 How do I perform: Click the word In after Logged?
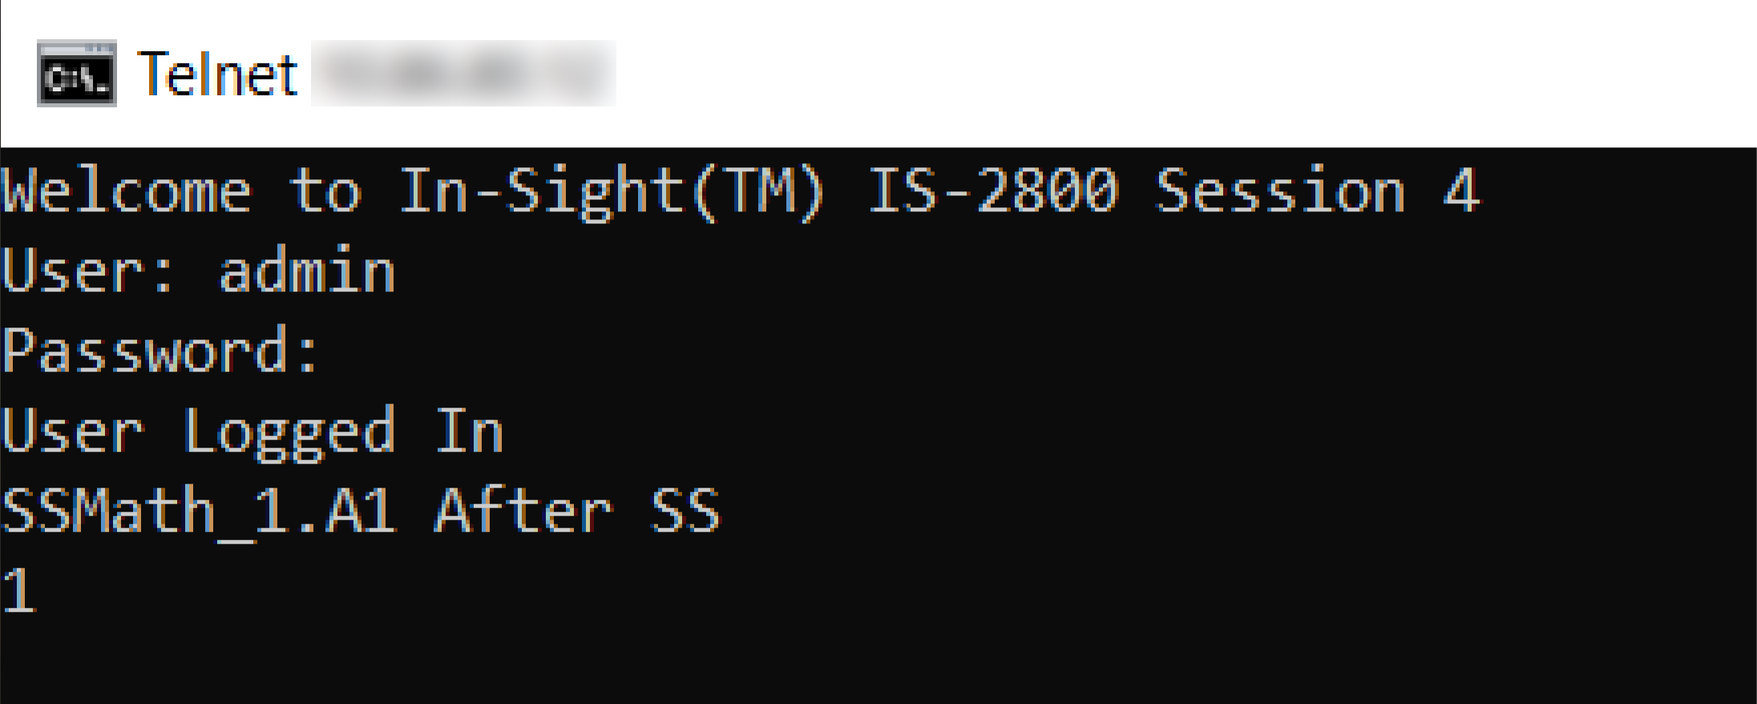point(470,432)
